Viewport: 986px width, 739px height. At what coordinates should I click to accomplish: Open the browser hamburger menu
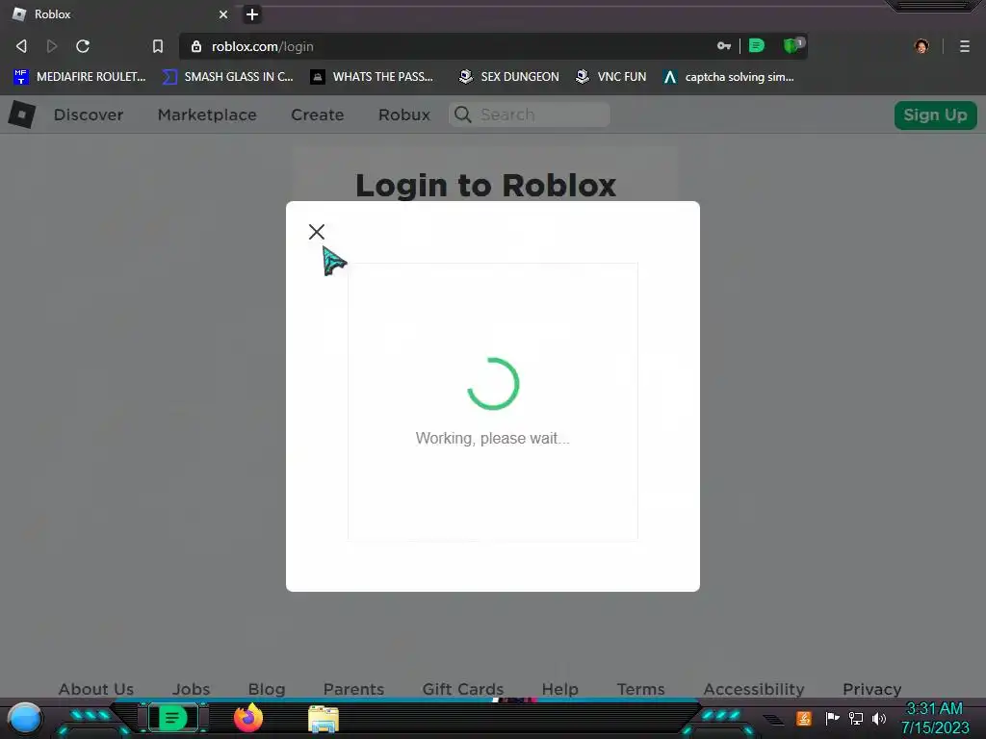click(965, 46)
